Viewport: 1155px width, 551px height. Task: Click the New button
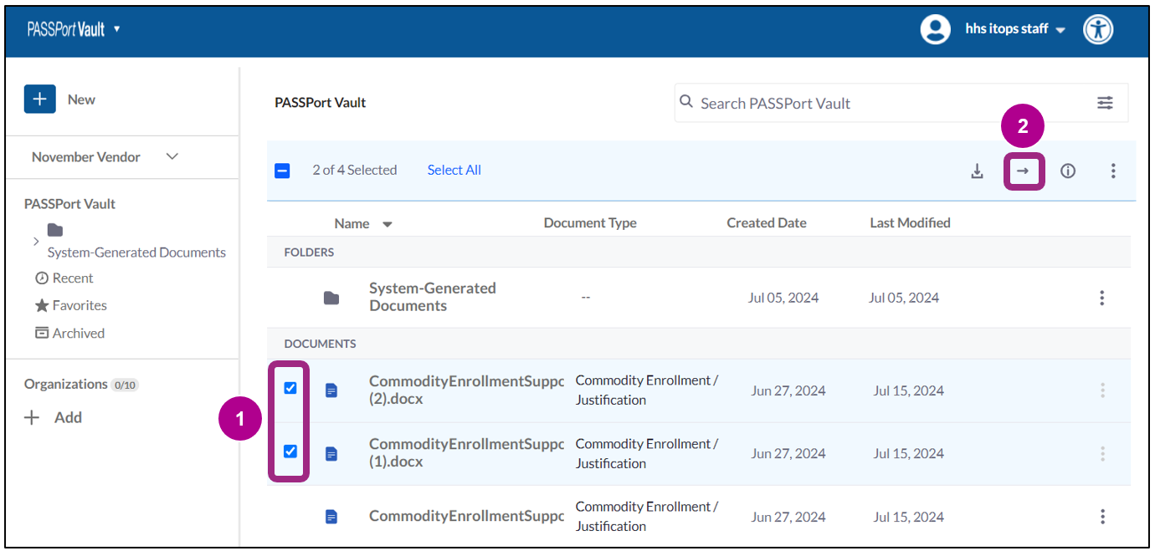(60, 99)
